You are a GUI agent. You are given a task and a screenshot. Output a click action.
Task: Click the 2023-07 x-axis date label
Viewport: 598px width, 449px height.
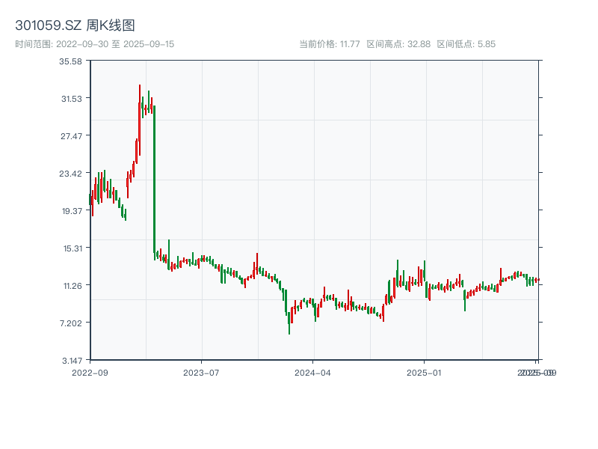click(x=202, y=372)
